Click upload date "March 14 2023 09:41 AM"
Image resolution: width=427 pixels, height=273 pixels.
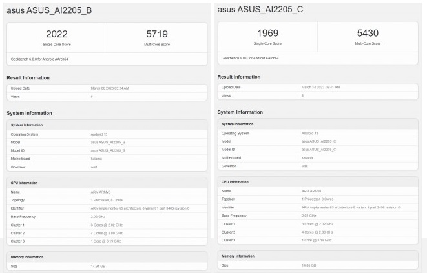tap(320, 87)
